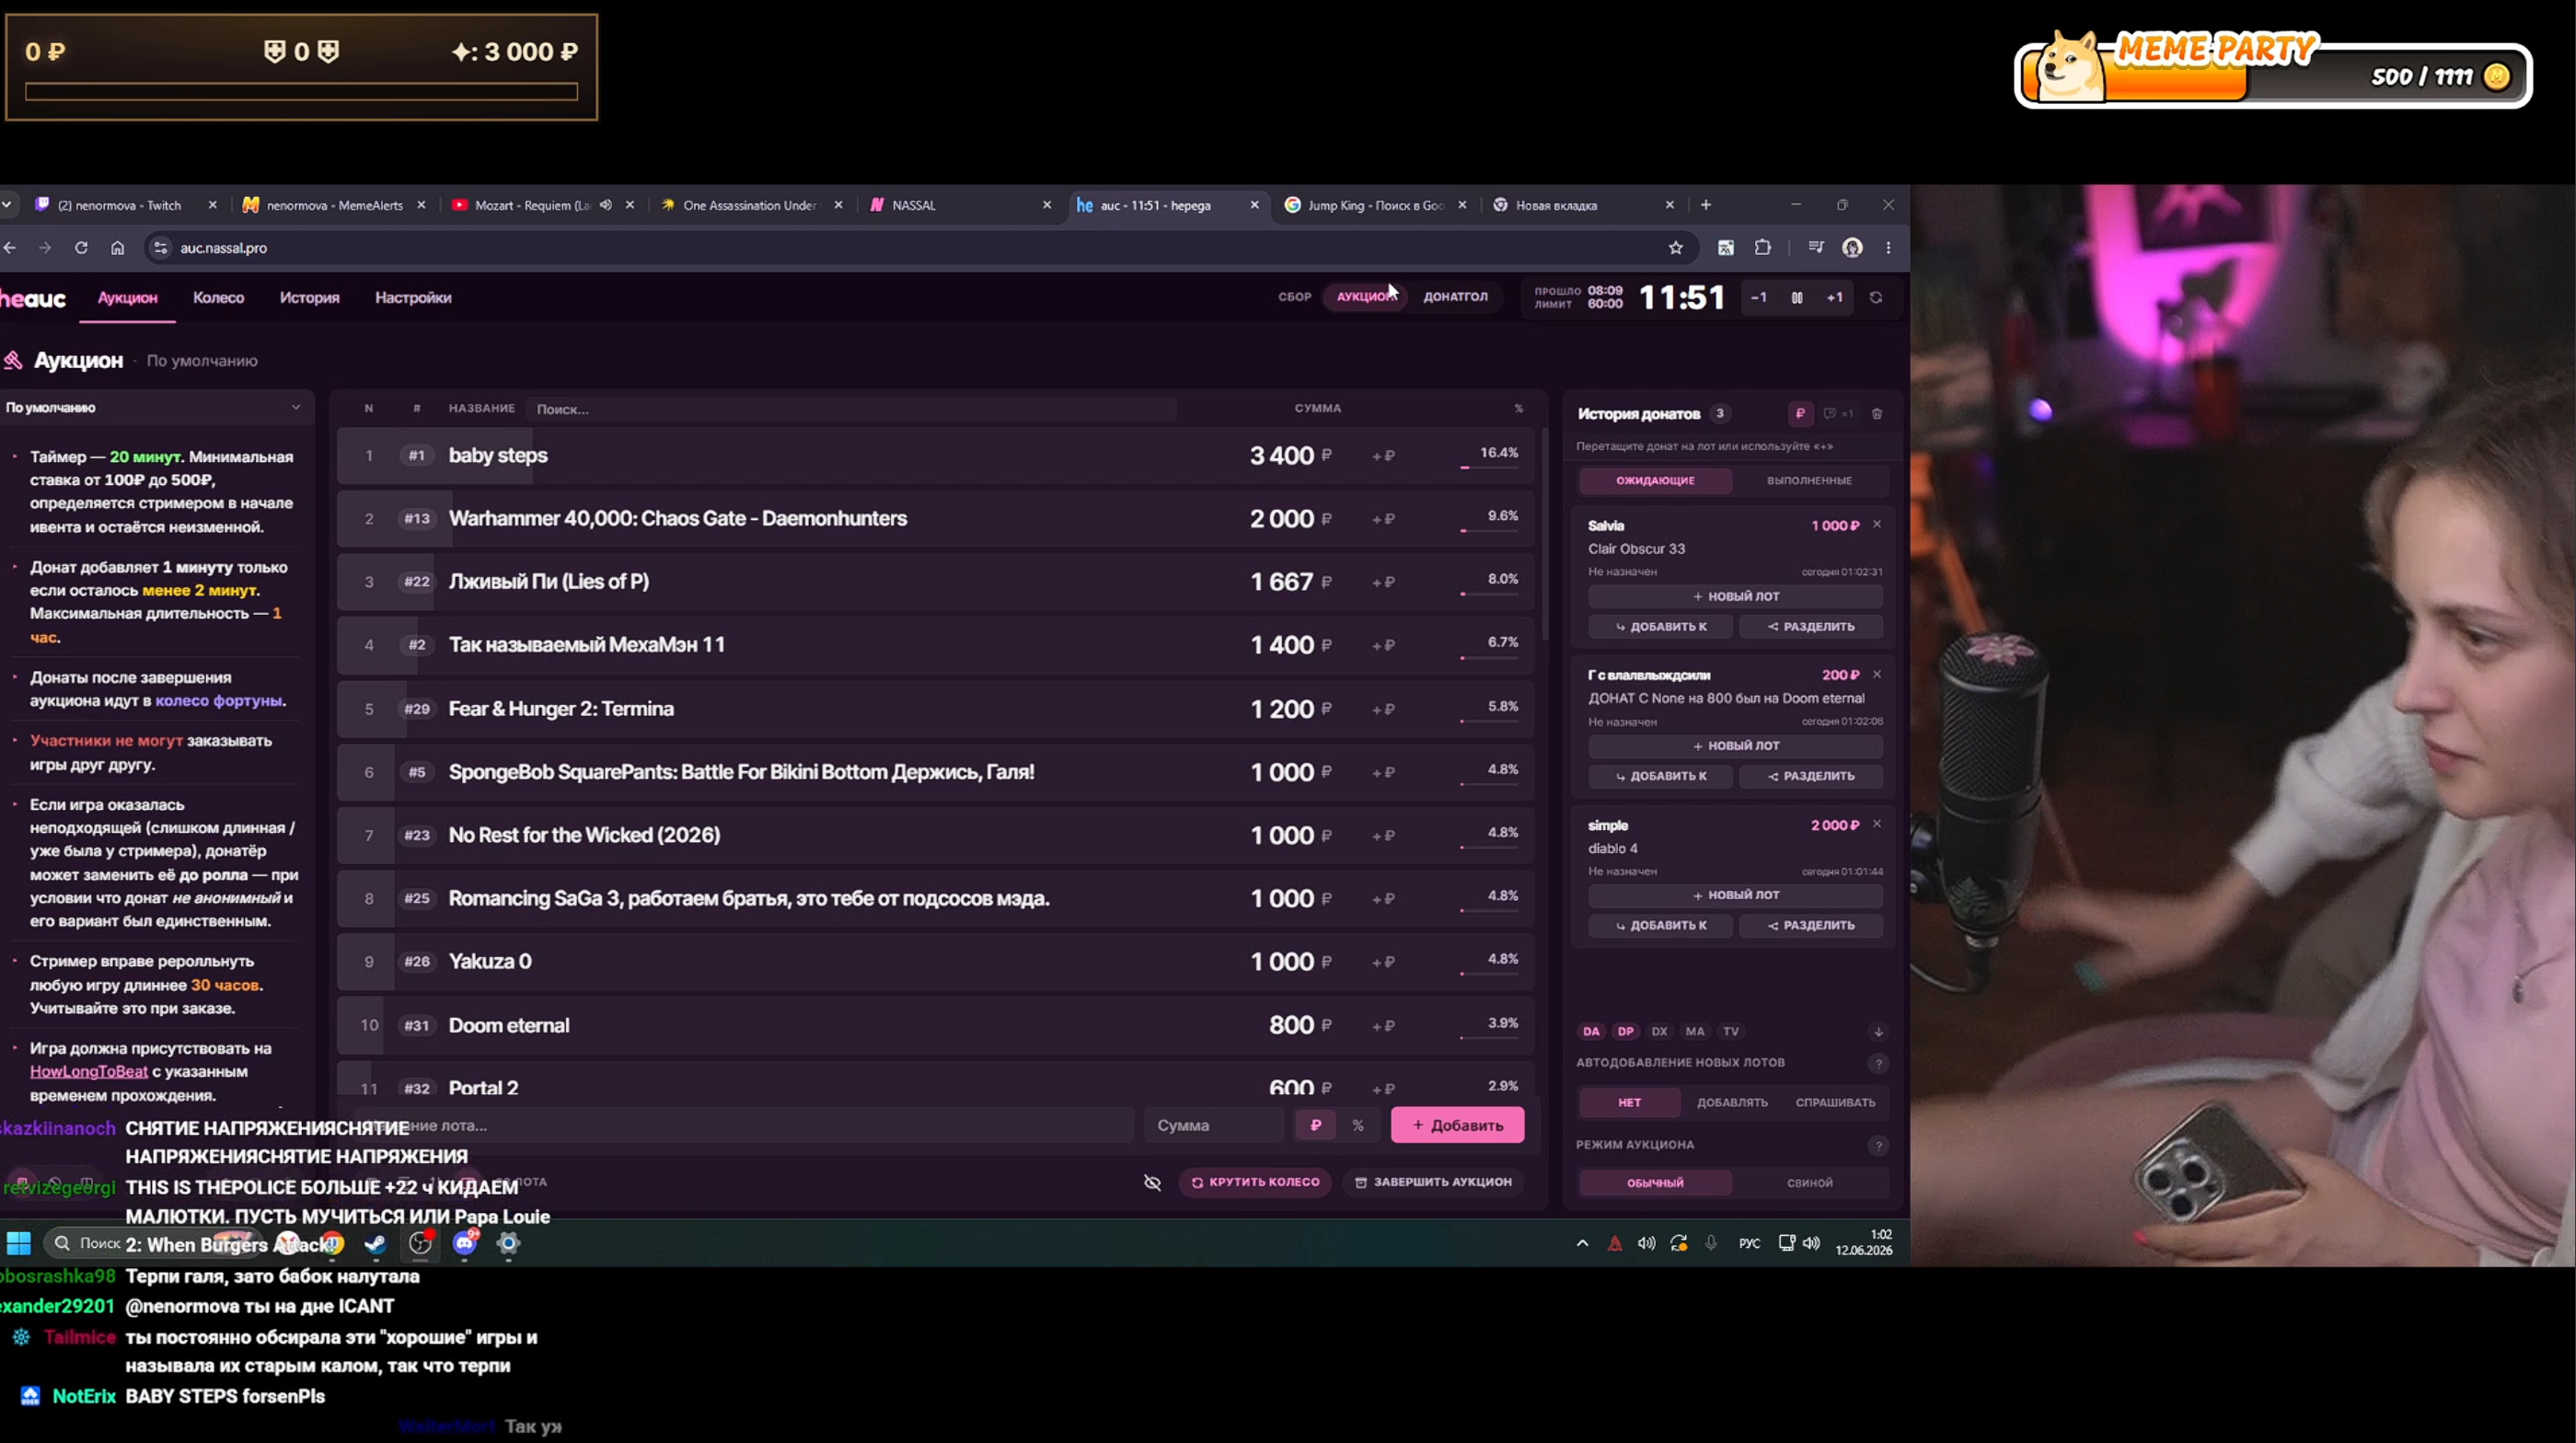Click РАЗДЕЛИТЬ on the Doom eternal 200 ₽ donation
Screen dimensions: 2576x1443
1811,777
